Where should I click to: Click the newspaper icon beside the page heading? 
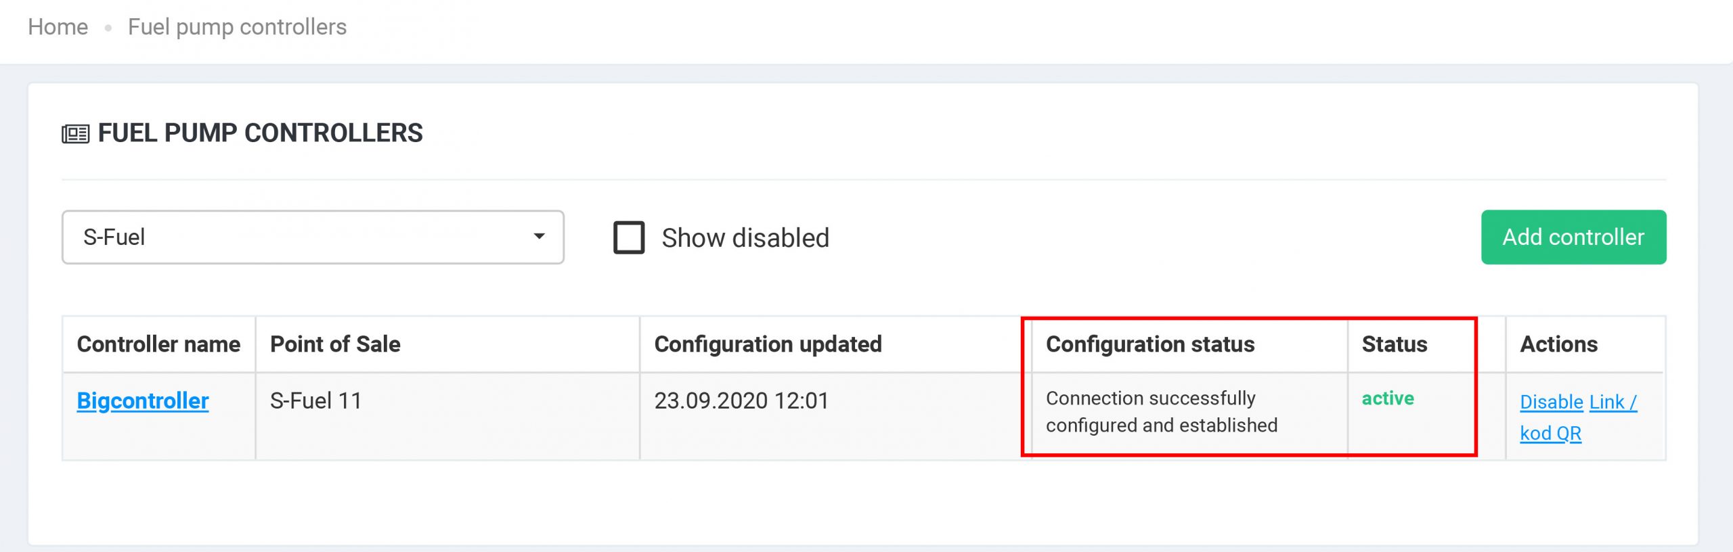(75, 134)
